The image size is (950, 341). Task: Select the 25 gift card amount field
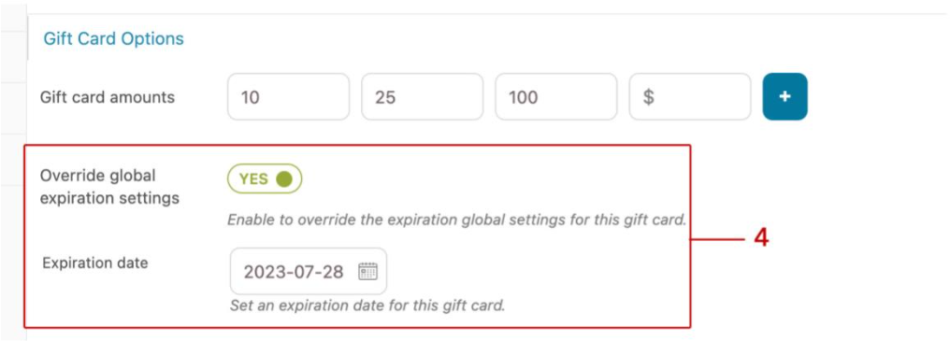tap(423, 97)
